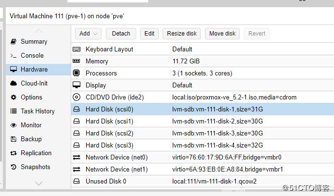The image size is (334, 196).
Task: Click the Move disk button
Action: coord(222,34)
